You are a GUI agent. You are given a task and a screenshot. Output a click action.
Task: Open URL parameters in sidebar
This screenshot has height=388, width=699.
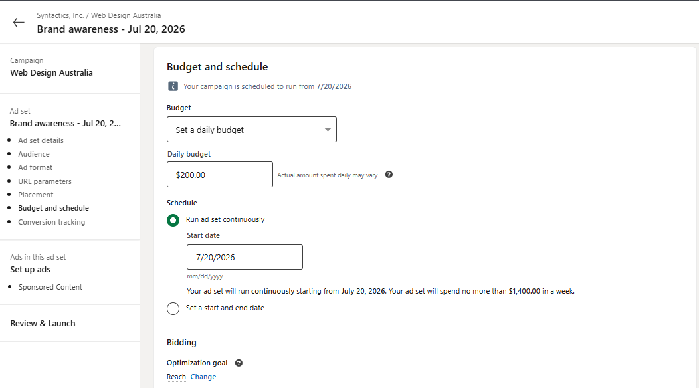[45, 181]
